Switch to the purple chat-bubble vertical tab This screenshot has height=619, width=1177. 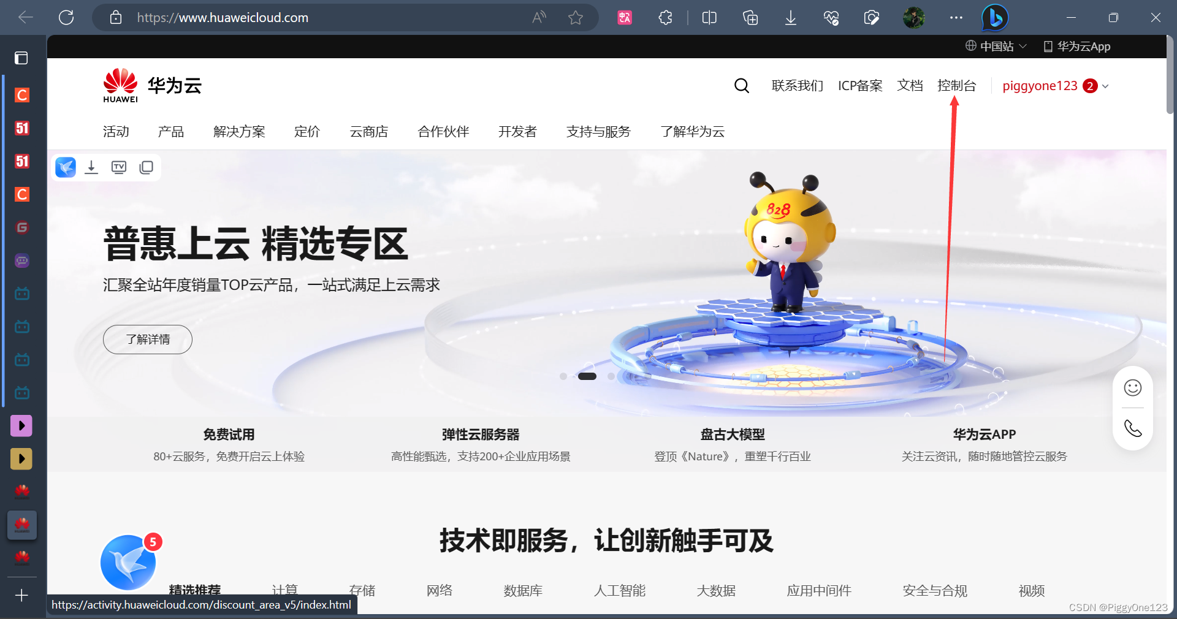(22, 260)
